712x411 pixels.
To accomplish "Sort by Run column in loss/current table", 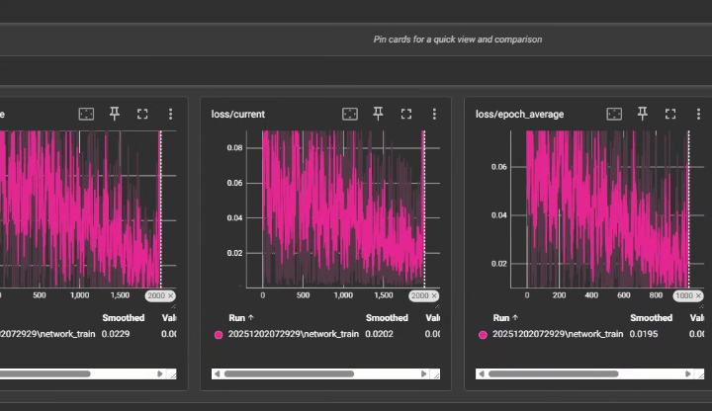I will tap(241, 318).
